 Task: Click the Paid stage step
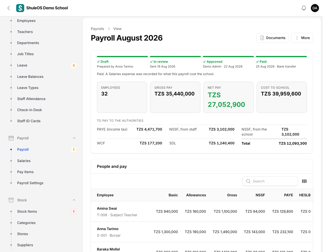tap(281, 62)
